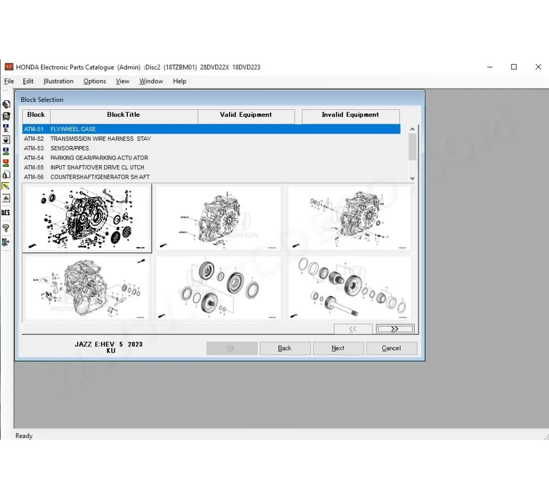The image size is (549, 499).
Task: Select ATM-52 TRANSMISSION WIRE HARNESS STAY row
Action: [x=211, y=139]
